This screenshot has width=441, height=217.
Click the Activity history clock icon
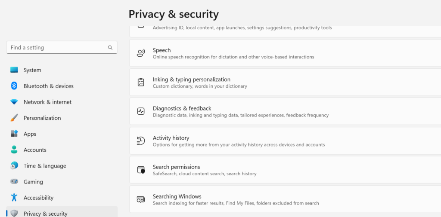(x=141, y=141)
